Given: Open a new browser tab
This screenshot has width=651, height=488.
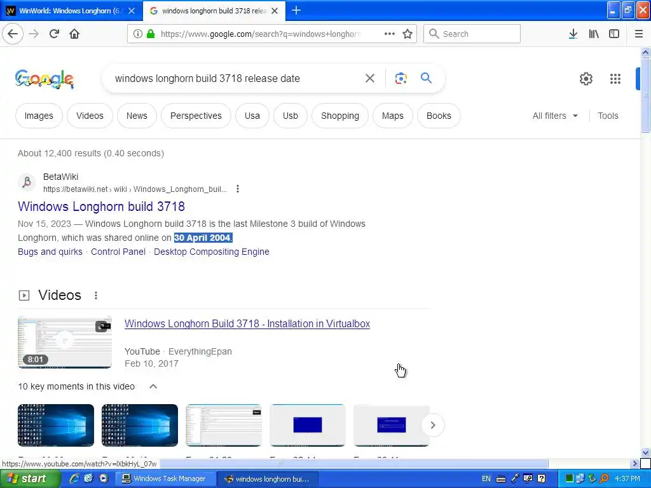Looking at the screenshot, I should point(296,10).
